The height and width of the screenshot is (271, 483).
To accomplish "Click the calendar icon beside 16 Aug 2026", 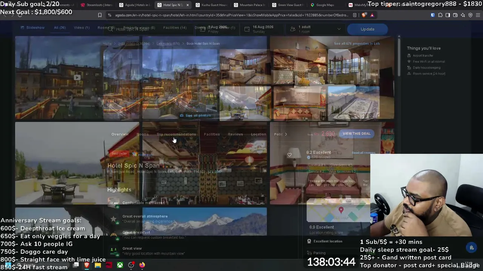I will [247, 29].
